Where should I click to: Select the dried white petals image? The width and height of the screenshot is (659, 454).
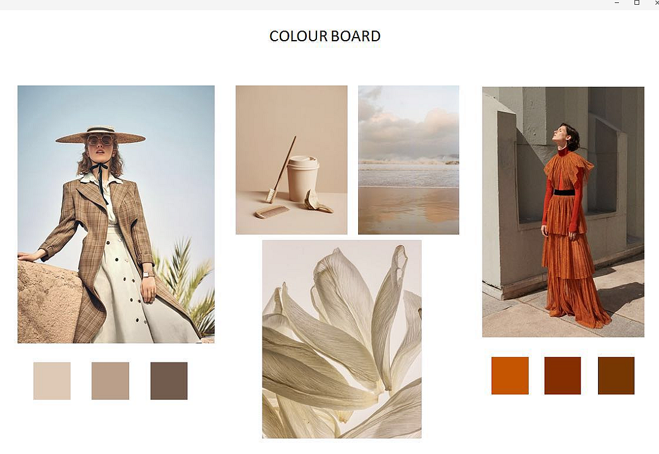[341, 339]
